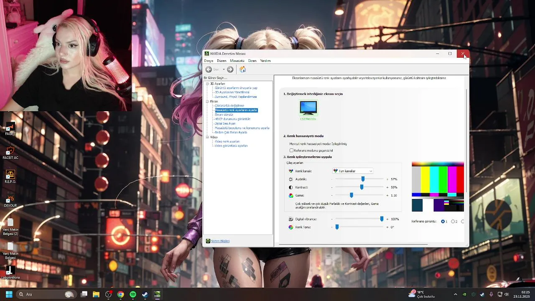Click the taskbar Ara search box

(x=46, y=294)
